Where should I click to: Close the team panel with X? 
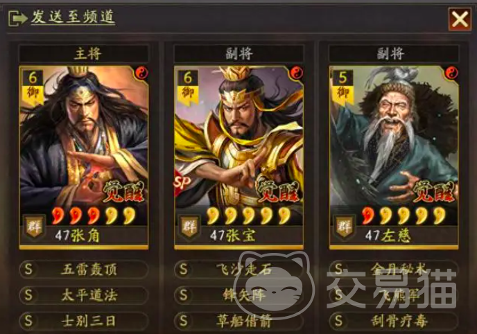pos(460,19)
